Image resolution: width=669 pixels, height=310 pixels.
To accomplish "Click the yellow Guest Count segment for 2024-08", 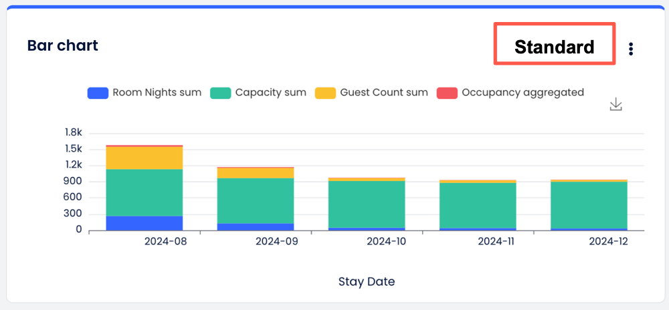I will tap(145, 158).
